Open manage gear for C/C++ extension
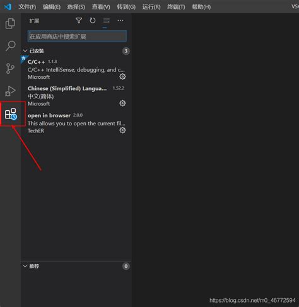This screenshot has height=307, width=299. (122, 76)
